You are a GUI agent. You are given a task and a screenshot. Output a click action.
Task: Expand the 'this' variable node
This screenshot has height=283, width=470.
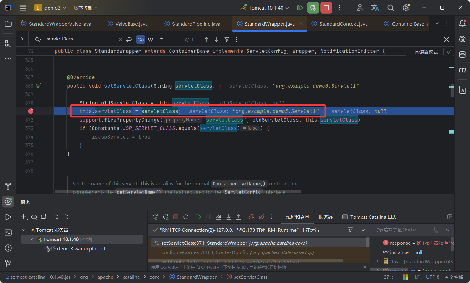(x=377, y=261)
